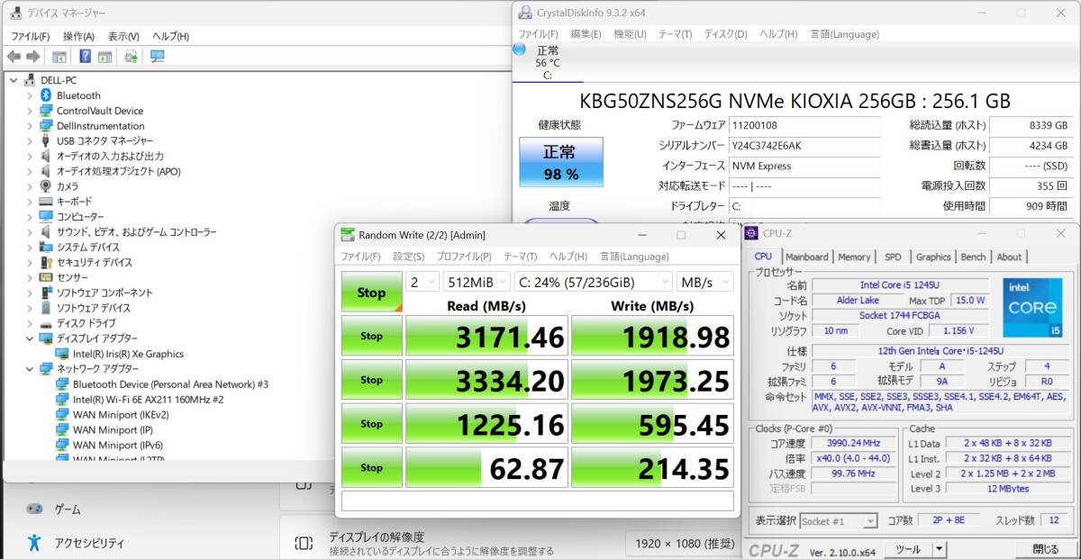The width and height of the screenshot is (1081, 559).
Task: Open プロファイル(P) menu in CrystalDiskMark
Action: coord(464,257)
